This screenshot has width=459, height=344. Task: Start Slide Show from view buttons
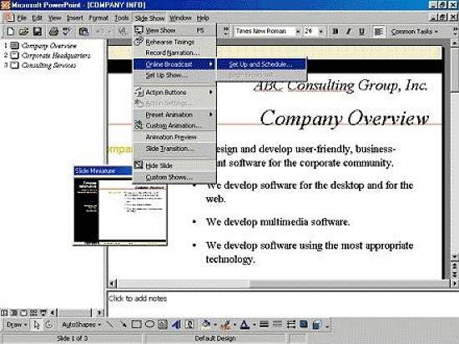(43, 312)
